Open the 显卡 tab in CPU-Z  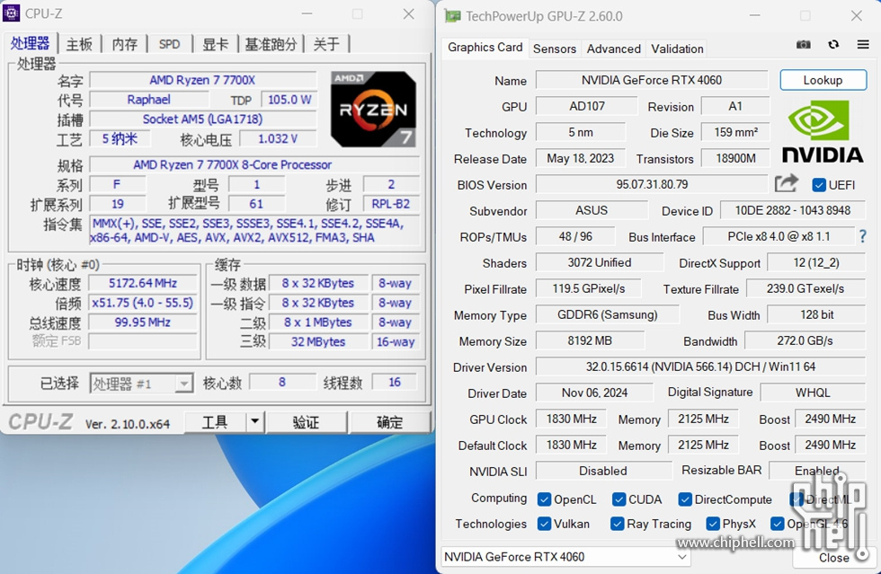[215, 44]
